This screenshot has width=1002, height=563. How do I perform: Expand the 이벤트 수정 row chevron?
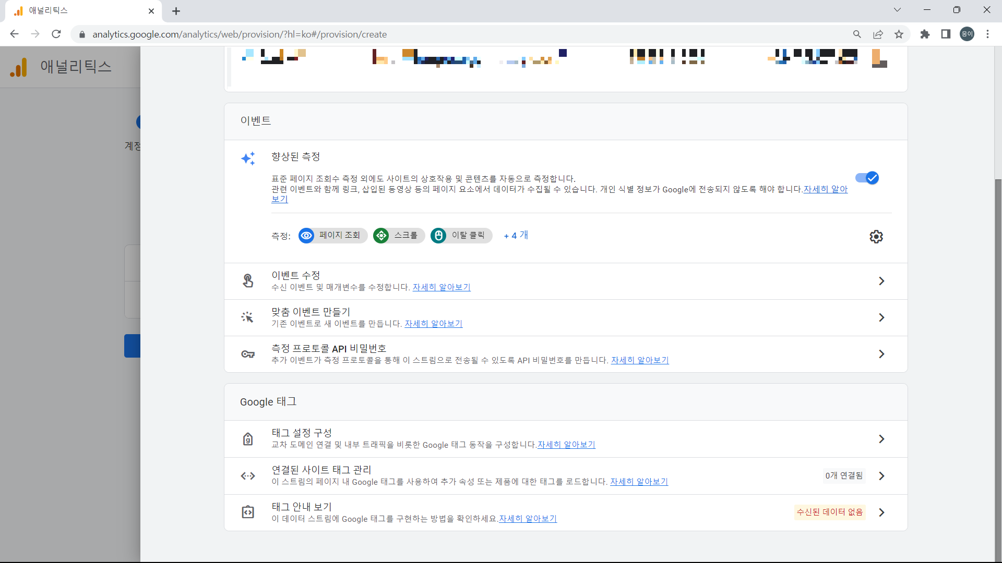[x=881, y=280]
